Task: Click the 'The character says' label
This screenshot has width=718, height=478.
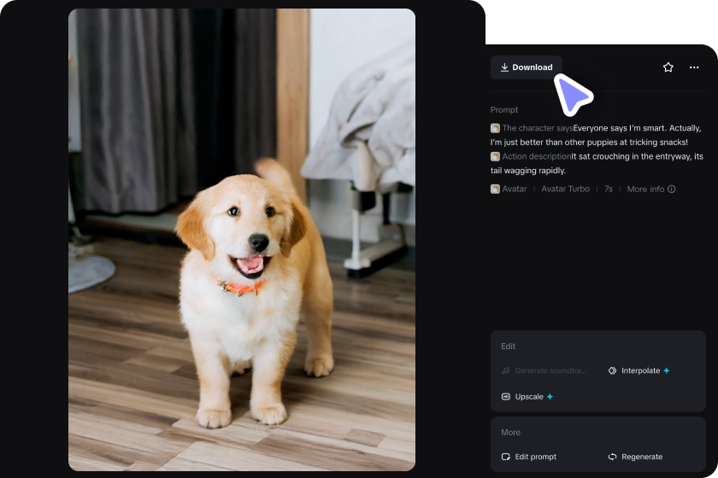Action: point(538,128)
